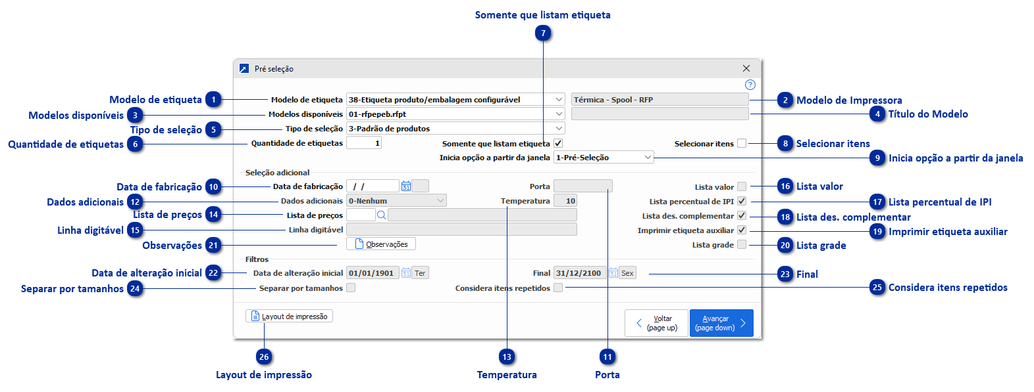Viewport: 1034px width, 392px height.
Task: Expand the Modelo de etiqueta dropdown
Action: (559, 100)
